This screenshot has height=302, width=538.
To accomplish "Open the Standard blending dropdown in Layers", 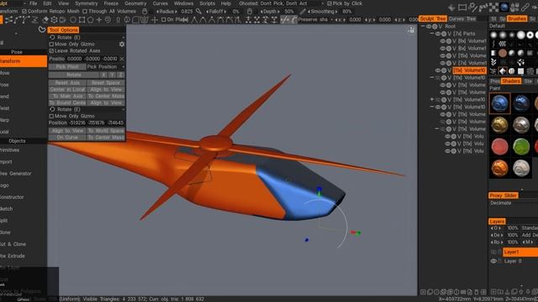I will (x=530, y=228).
